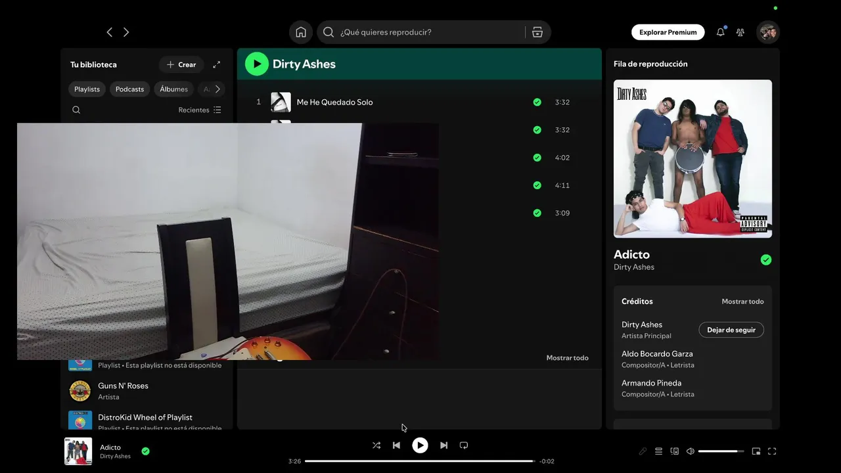Open the Dirty Ashes album cover in right panel
Screen dimensions: 841x473
[x=693, y=158]
